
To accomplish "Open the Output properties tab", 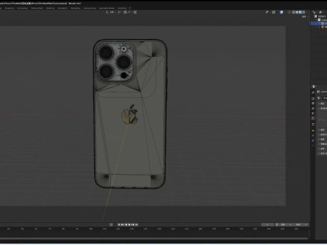I will click(x=313, y=103).
